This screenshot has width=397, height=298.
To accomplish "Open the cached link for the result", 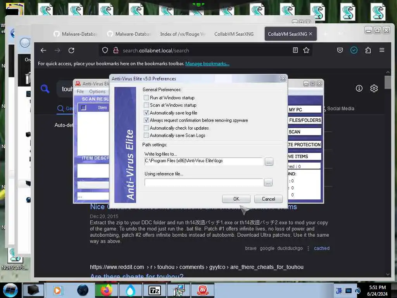I will tap(321, 248).
